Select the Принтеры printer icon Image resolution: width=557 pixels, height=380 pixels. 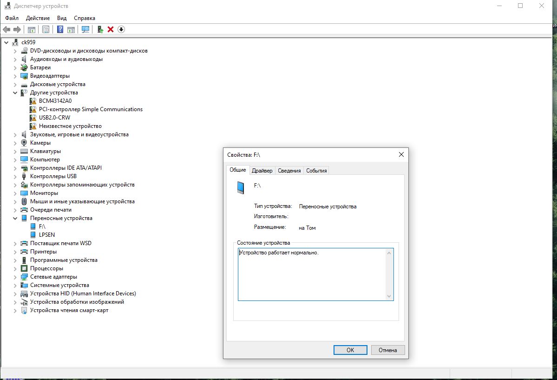tap(24, 252)
